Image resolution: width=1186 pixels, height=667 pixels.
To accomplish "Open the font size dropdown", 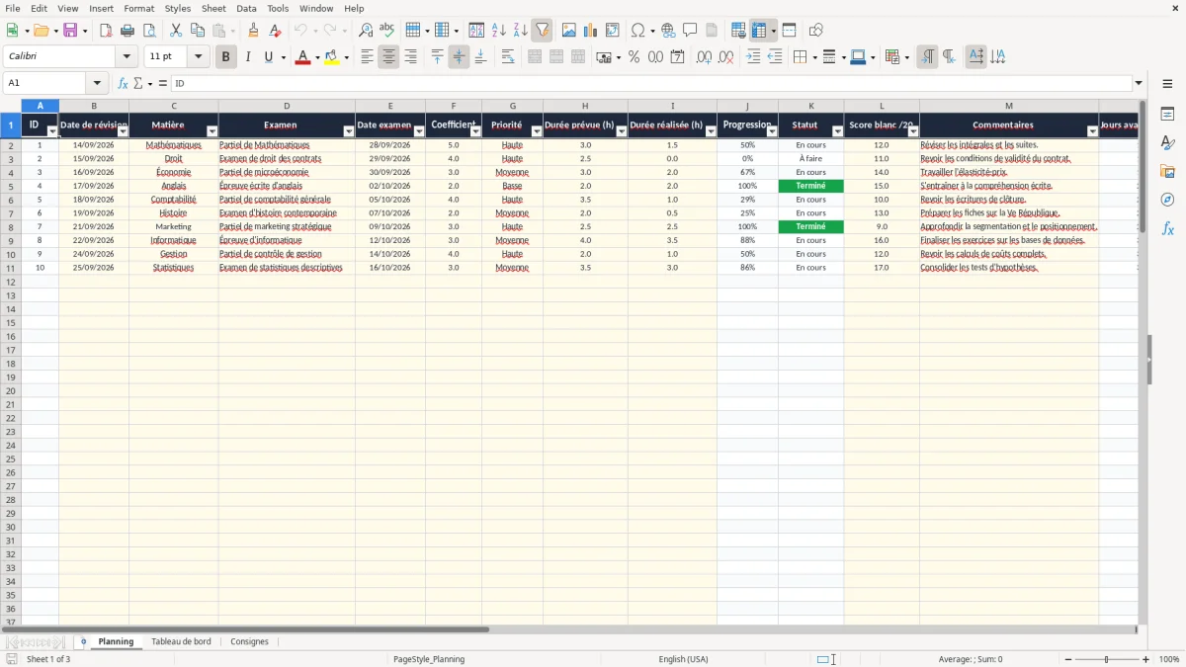I will click(x=198, y=57).
